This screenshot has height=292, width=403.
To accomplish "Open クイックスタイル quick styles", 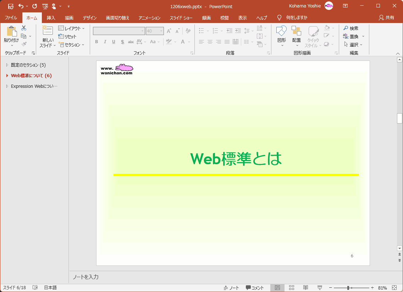I will [x=313, y=36].
